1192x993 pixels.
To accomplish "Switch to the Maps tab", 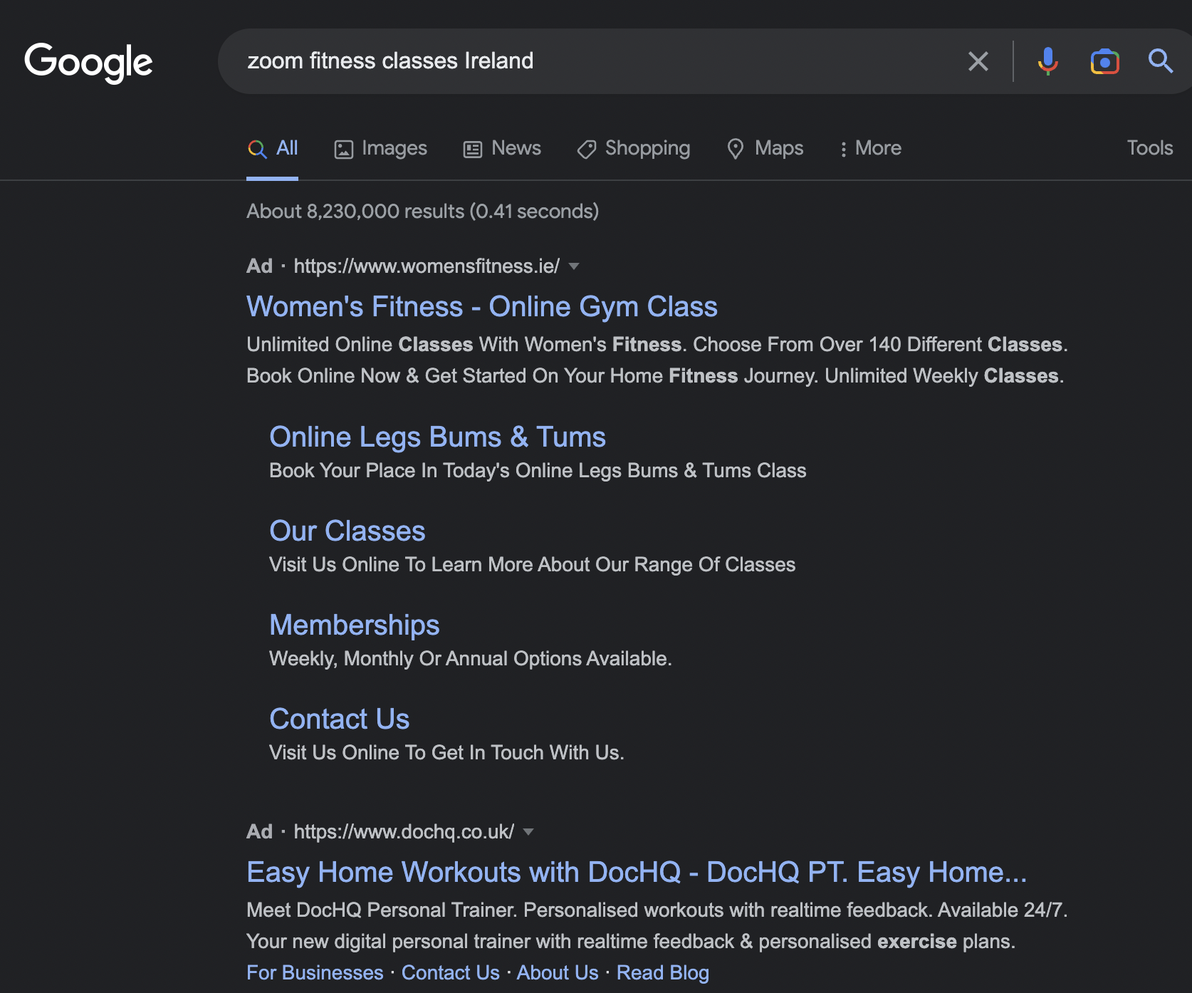I will pyautogui.click(x=765, y=148).
